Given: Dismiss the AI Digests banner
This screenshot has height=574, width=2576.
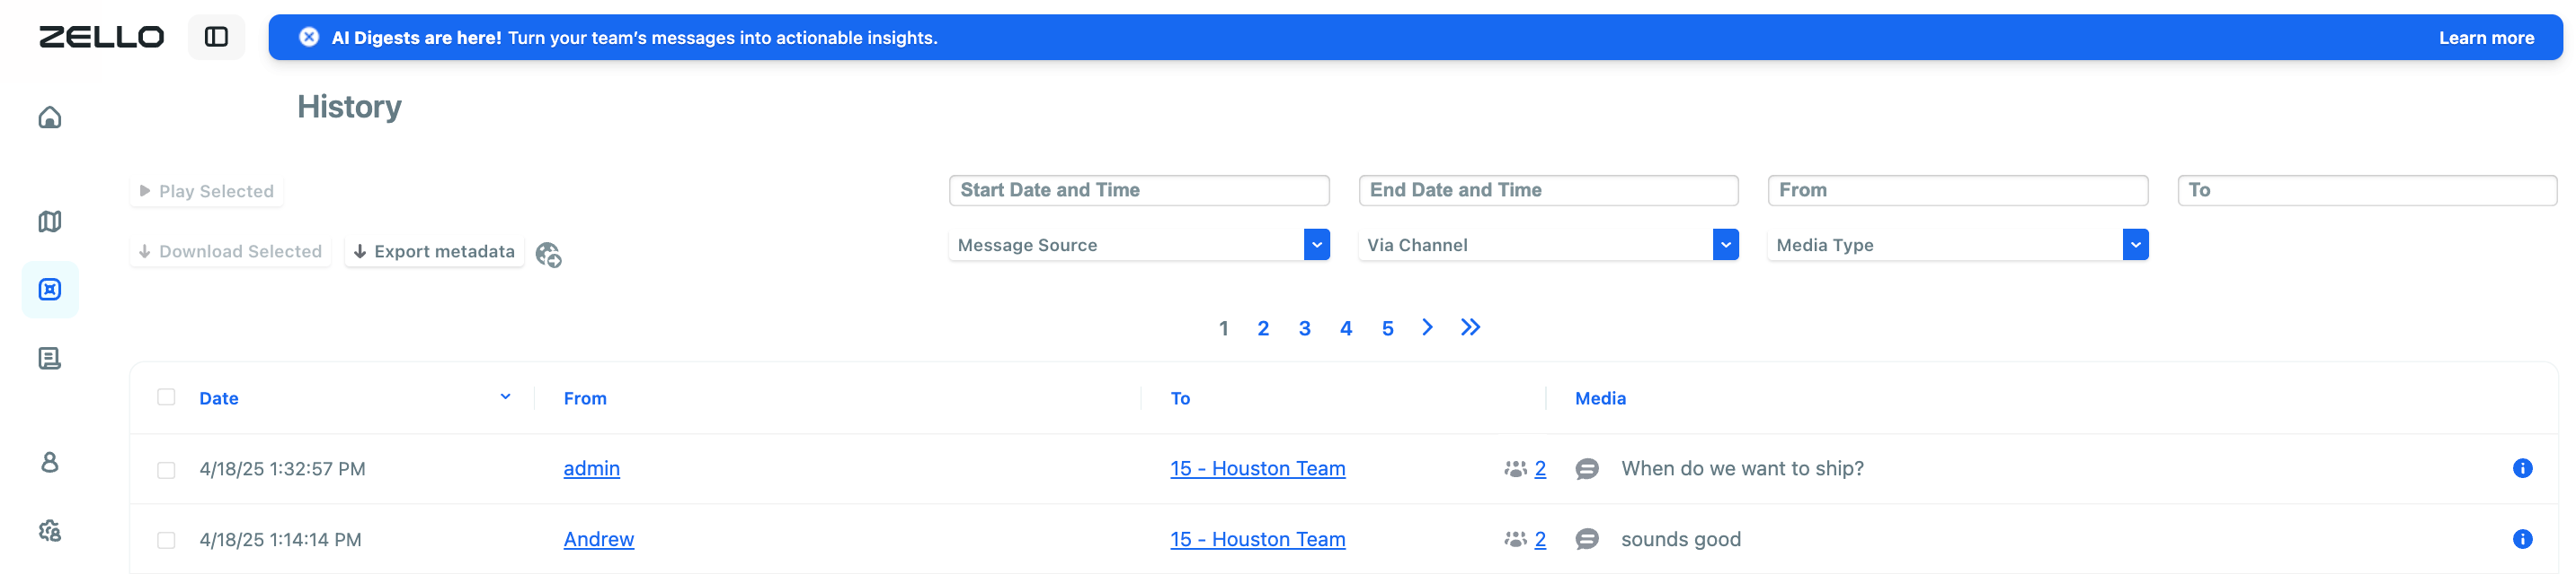Looking at the screenshot, I should pyautogui.click(x=309, y=37).
